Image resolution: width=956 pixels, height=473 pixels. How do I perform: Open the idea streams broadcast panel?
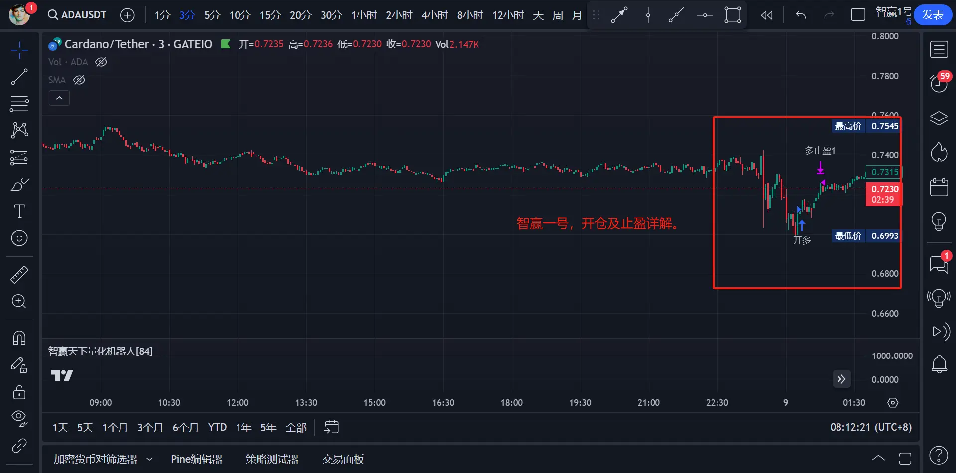pyautogui.click(x=939, y=298)
